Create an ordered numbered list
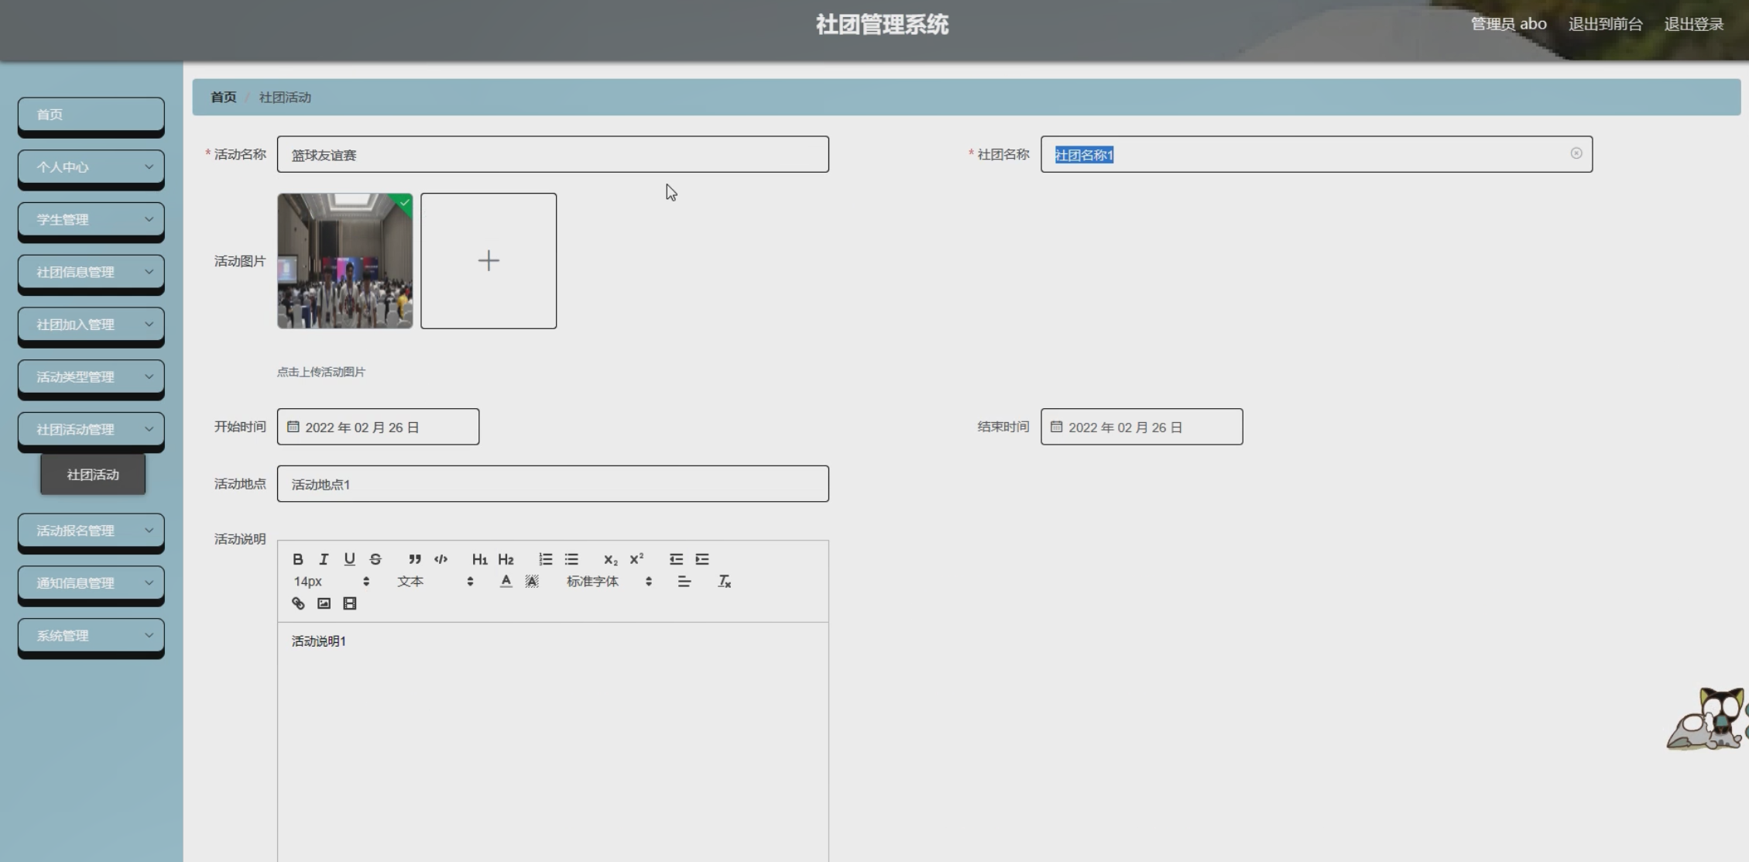This screenshot has height=862, width=1749. [546, 559]
